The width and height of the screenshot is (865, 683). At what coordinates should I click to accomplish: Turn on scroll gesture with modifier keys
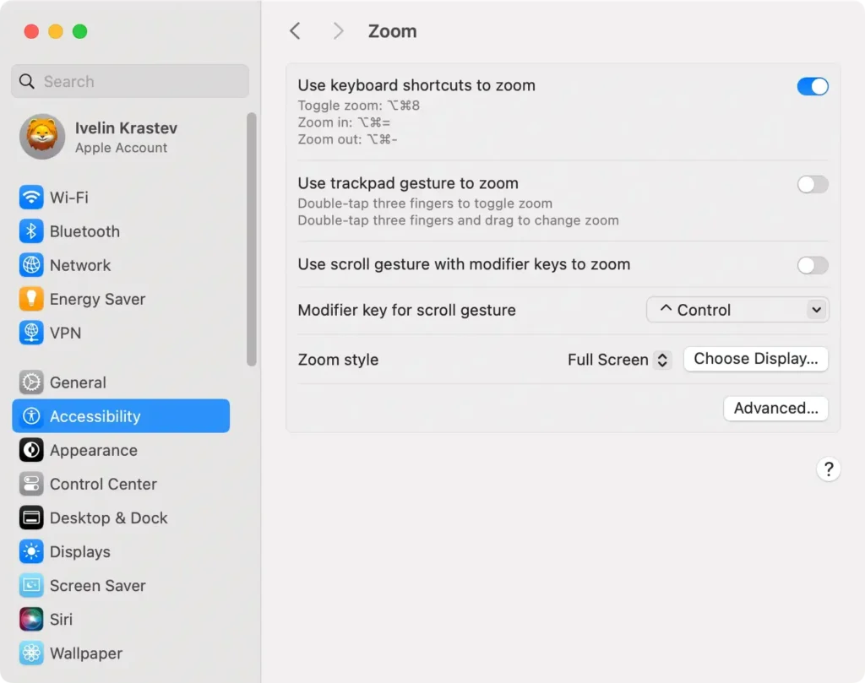click(x=812, y=265)
